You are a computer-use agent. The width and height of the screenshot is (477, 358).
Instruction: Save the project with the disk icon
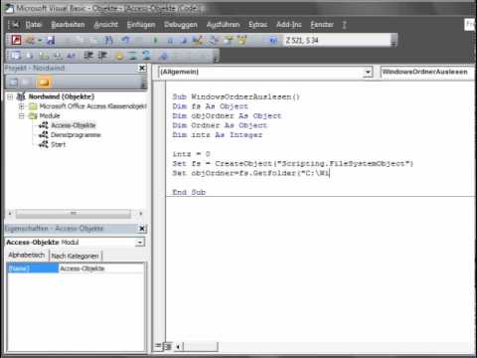51,41
